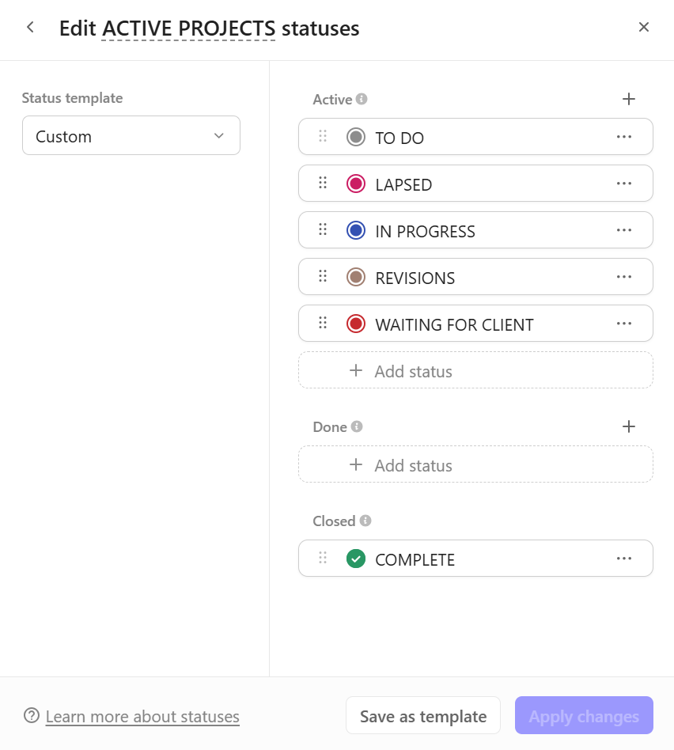The width and height of the screenshot is (674, 750).
Task: Click the info icon beside Done label
Action: [357, 426]
